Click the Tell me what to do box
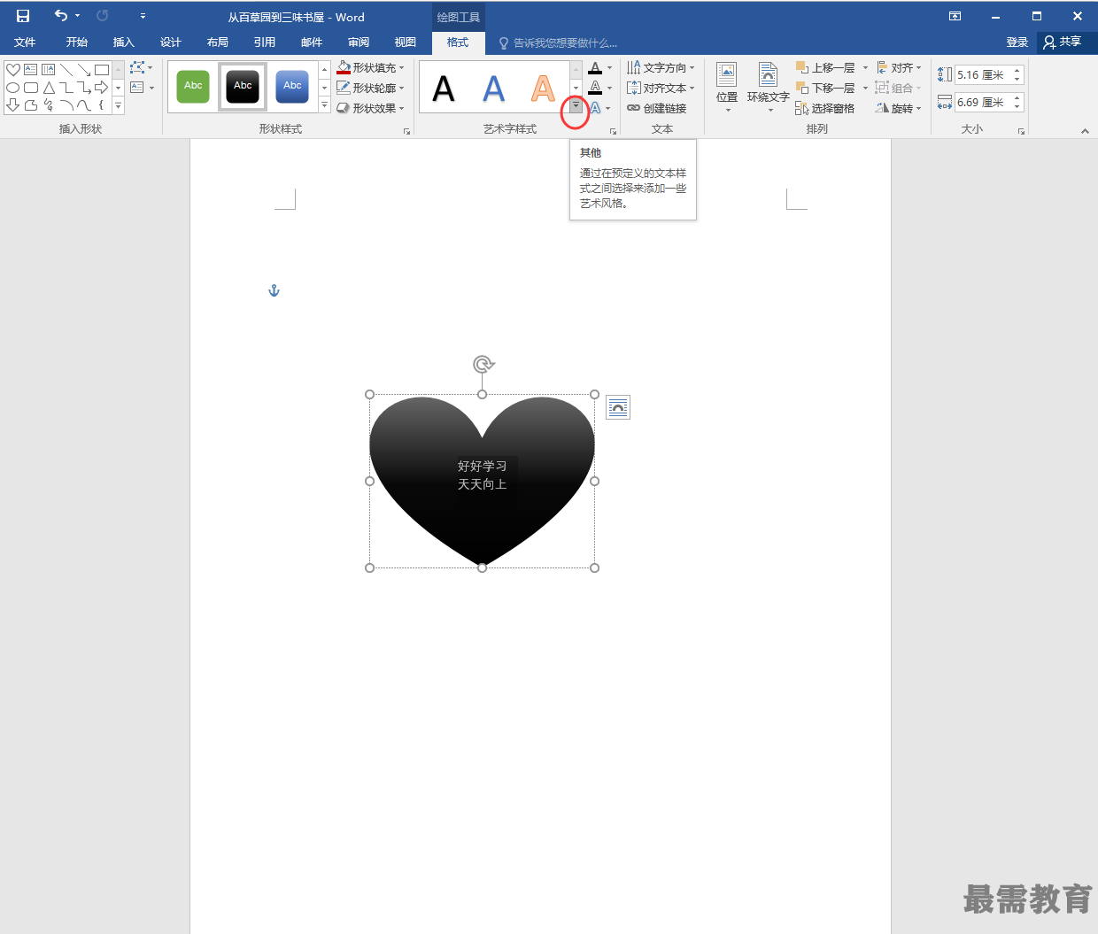The width and height of the screenshot is (1098, 934). (x=558, y=42)
